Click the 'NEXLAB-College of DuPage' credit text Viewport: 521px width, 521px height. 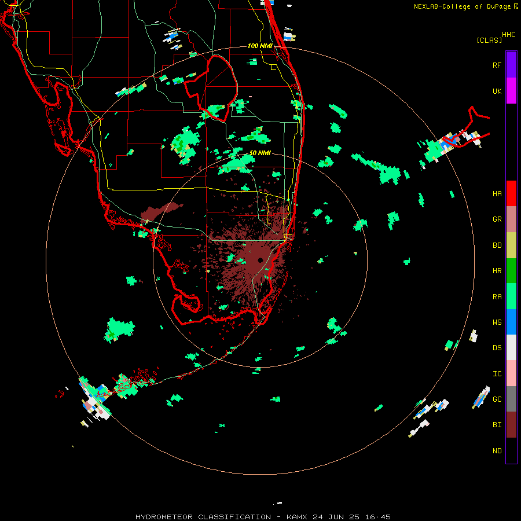pyautogui.click(x=462, y=6)
